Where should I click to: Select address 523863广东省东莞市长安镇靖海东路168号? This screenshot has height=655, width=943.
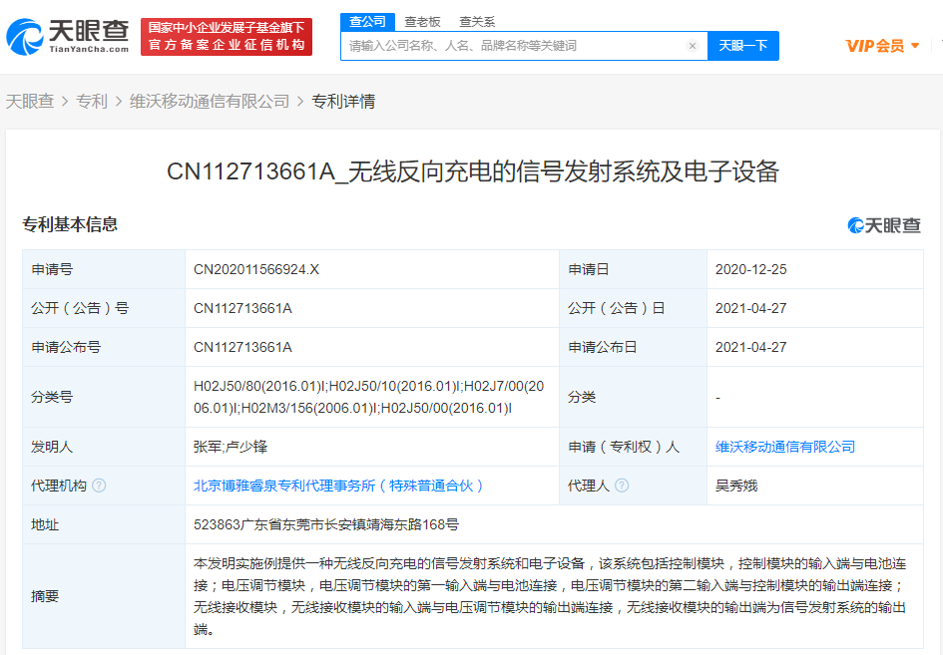coord(326,524)
